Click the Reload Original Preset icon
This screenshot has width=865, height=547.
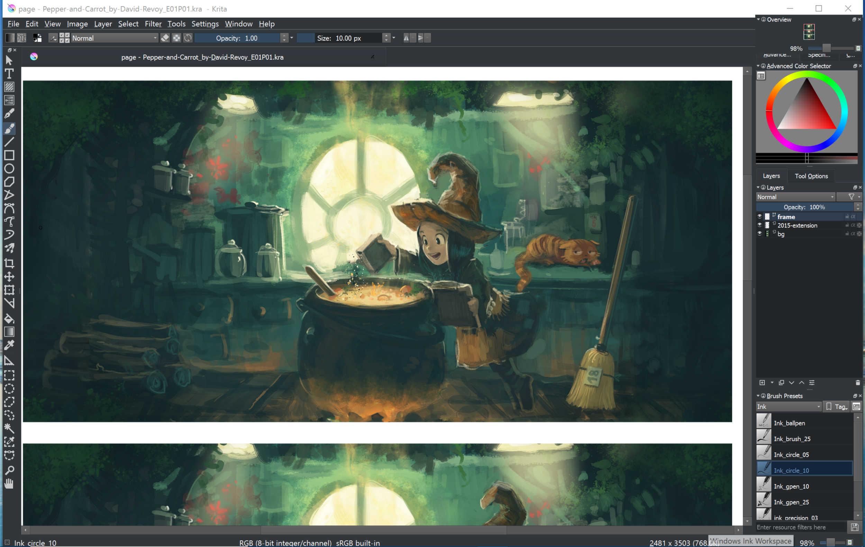pyautogui.click(x=188, y=38)
